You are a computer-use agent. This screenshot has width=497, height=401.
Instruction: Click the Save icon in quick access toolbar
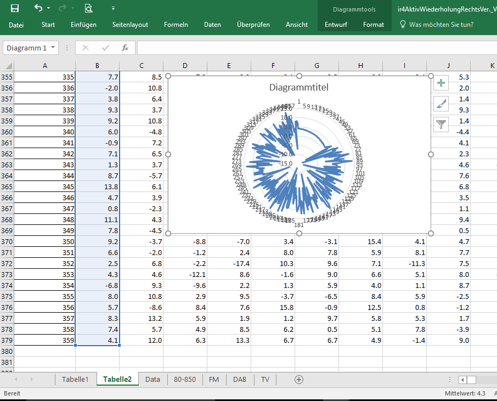[15, 8]
